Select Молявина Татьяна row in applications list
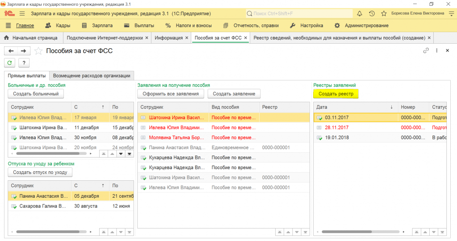 click(176, 137)
